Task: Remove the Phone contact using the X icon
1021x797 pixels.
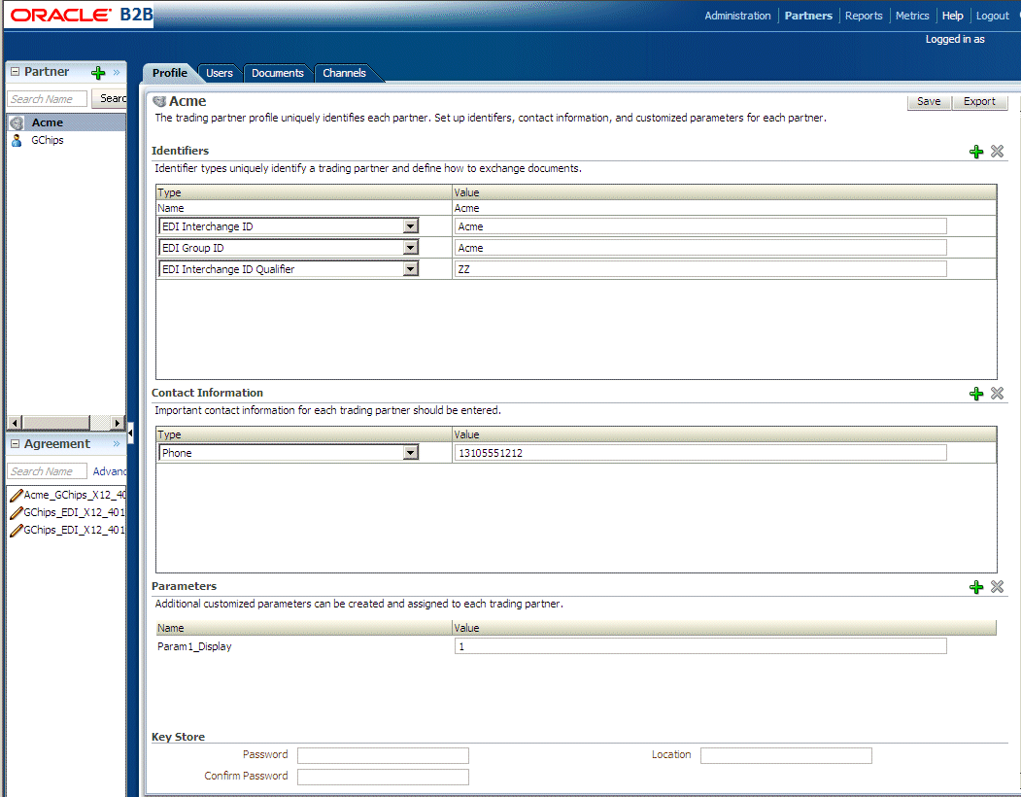Action: coord(996,394)
